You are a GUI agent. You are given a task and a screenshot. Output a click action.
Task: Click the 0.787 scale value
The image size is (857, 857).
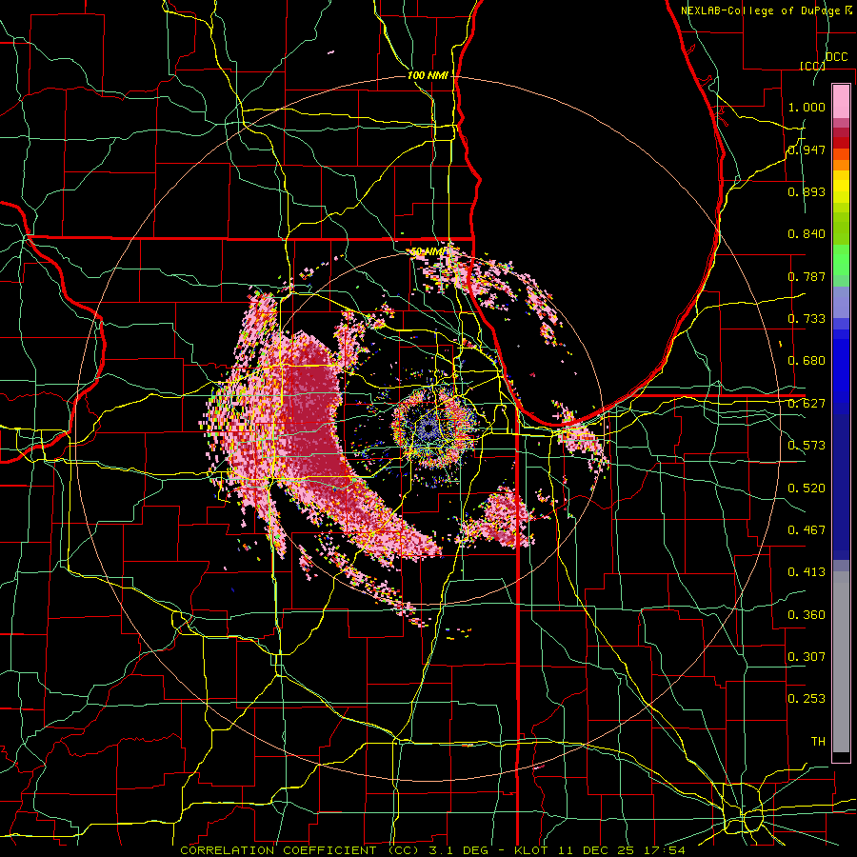click(x=807, y=276)
